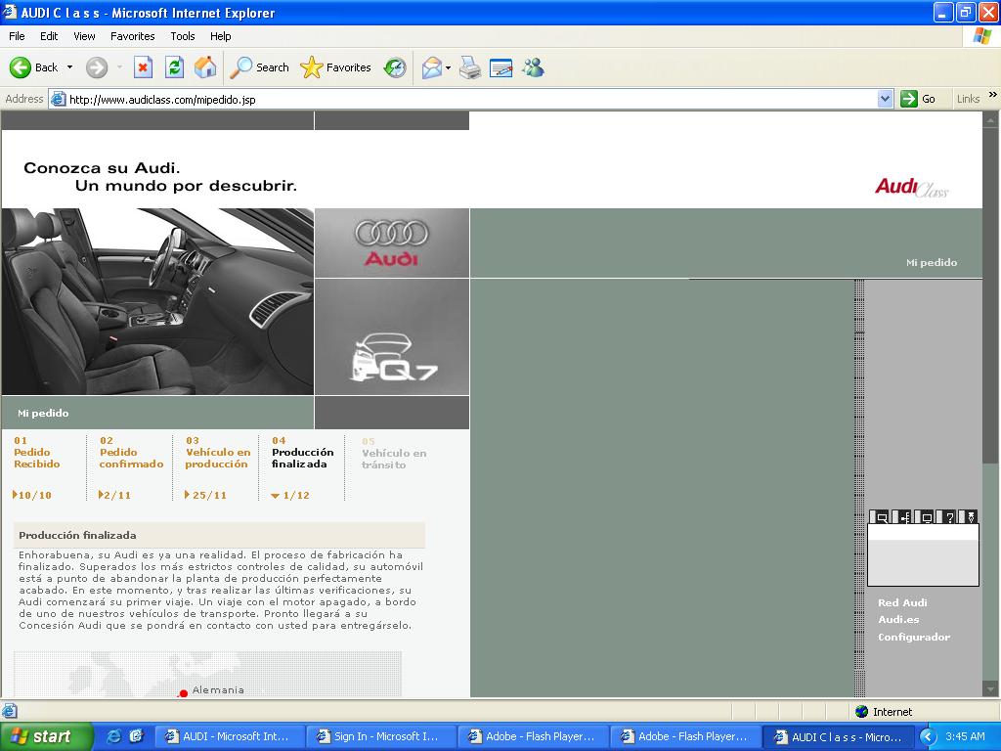Expand hidden system tray icons arrow

[928, 736]
